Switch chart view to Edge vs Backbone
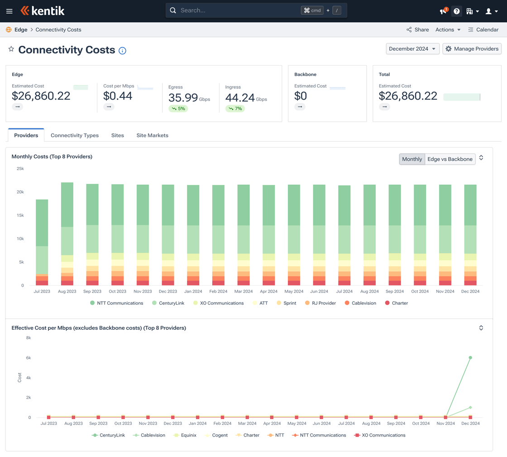The height and width of the screenshot is (457, 507). (450, 159)
